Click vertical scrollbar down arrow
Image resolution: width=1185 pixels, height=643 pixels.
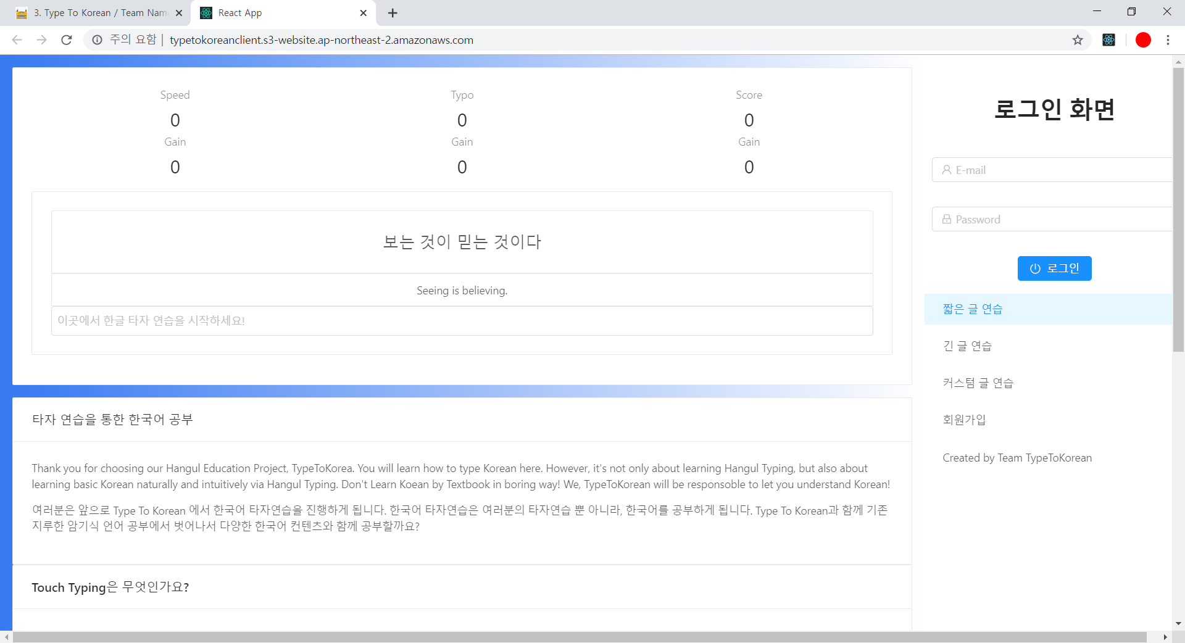[1178, 623]
